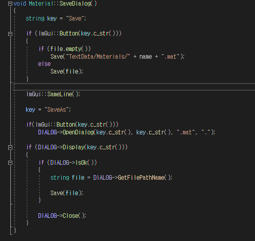The image size is (255, 241).
Task: Click the 'SaveDialog' function name
Action: [x=75, y=4]
